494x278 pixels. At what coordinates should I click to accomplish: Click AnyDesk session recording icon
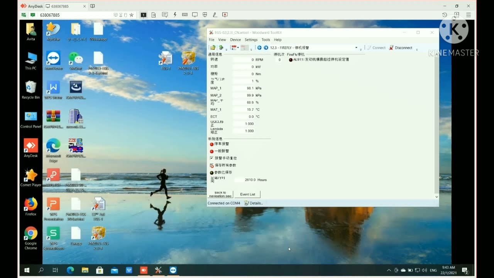225,15
